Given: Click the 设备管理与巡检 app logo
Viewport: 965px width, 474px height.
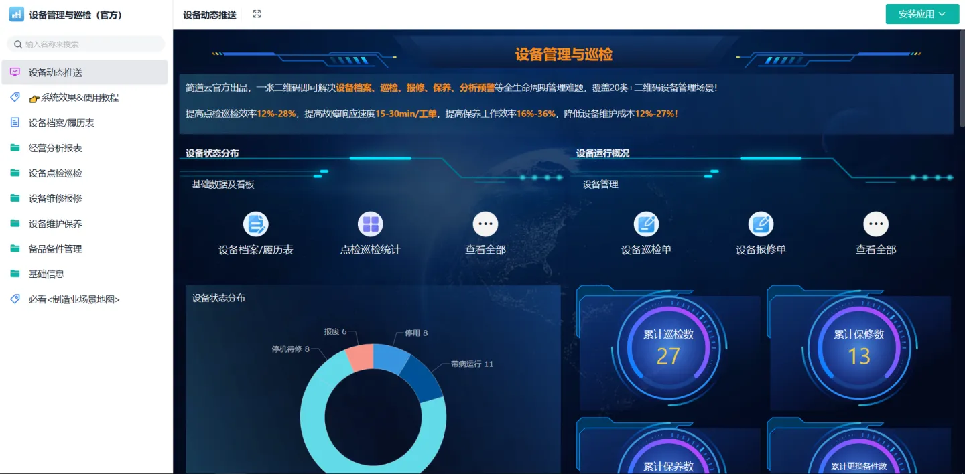Looking at the screenshot, I should click(16, 13).
